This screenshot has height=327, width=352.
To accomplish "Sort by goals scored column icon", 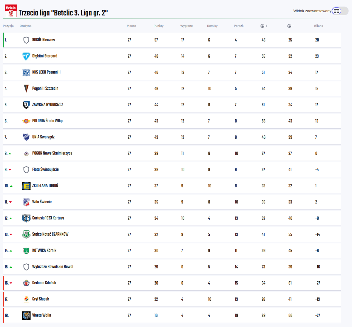I will pos(264,26).
